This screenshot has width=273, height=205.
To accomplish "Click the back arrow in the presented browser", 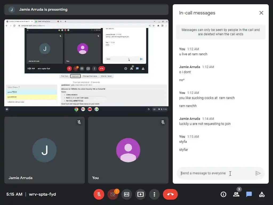I will coord(7,26).
